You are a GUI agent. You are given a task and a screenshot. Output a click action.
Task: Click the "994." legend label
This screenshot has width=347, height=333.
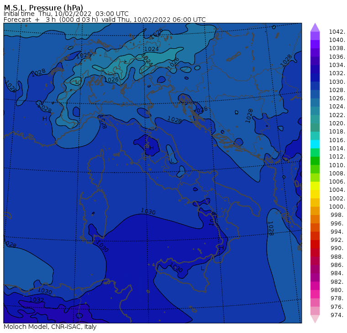(x=338, y=232)
